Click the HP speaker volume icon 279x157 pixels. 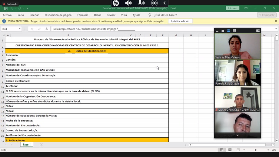128,3
